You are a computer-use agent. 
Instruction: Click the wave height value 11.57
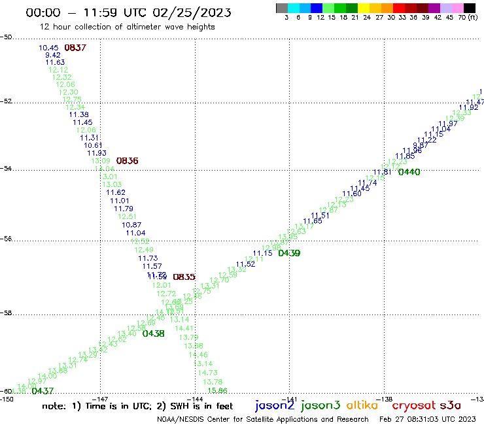pos(152,266)
